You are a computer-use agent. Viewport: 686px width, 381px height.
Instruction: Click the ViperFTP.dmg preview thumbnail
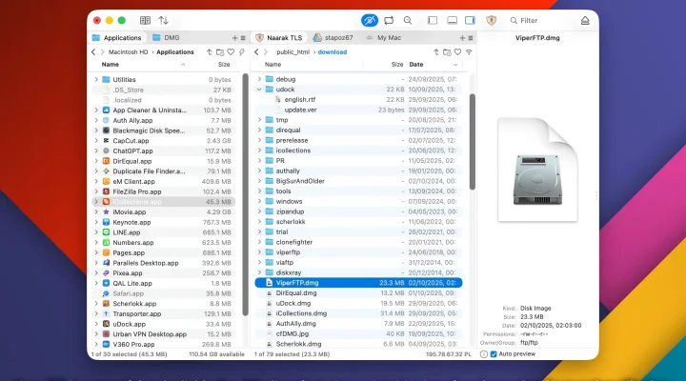[x=537, y=170]
